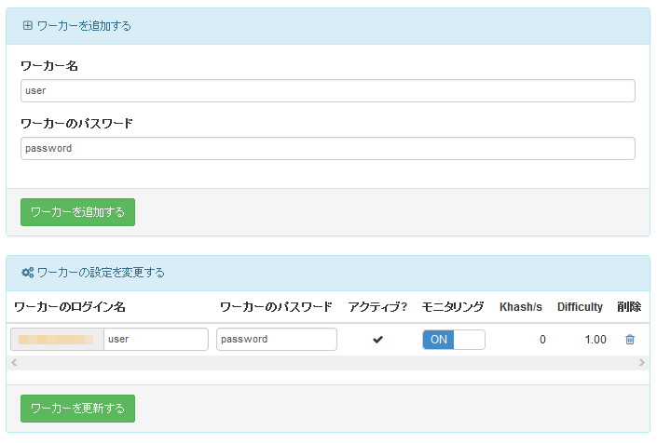657x443 pixels.
Task: Click the plus icon beside ワーカーを追加する
Action: click(27, 26)
